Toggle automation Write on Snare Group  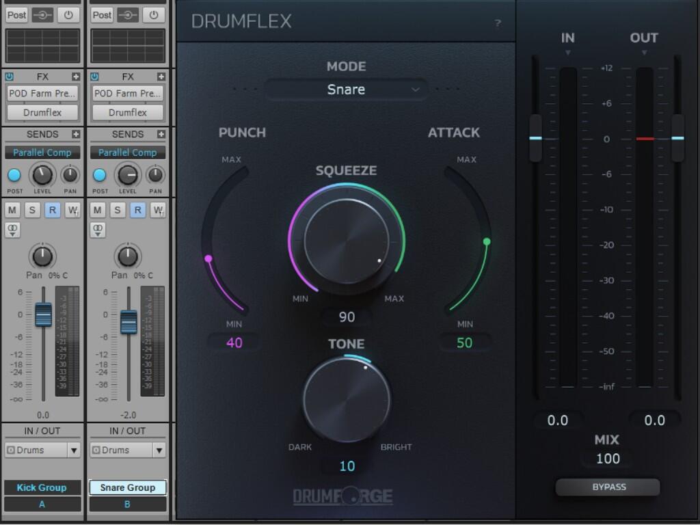click(158, 211)
